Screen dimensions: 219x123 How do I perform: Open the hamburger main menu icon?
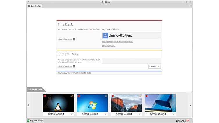(x=191, y=6)
